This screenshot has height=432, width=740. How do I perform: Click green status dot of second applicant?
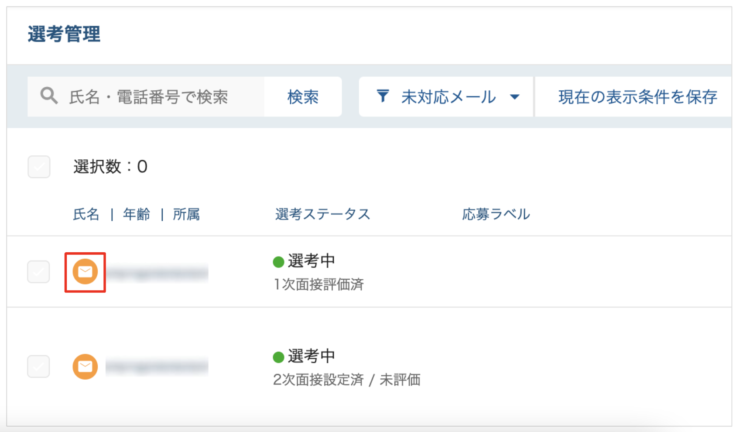pos(278,357)
